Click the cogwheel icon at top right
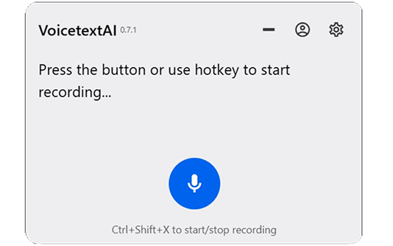 tap(336, 30)
